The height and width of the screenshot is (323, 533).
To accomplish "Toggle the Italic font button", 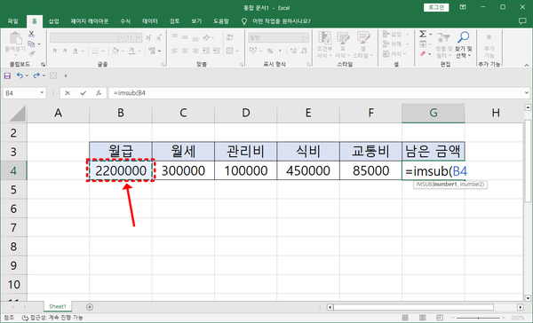I will 65,51.
